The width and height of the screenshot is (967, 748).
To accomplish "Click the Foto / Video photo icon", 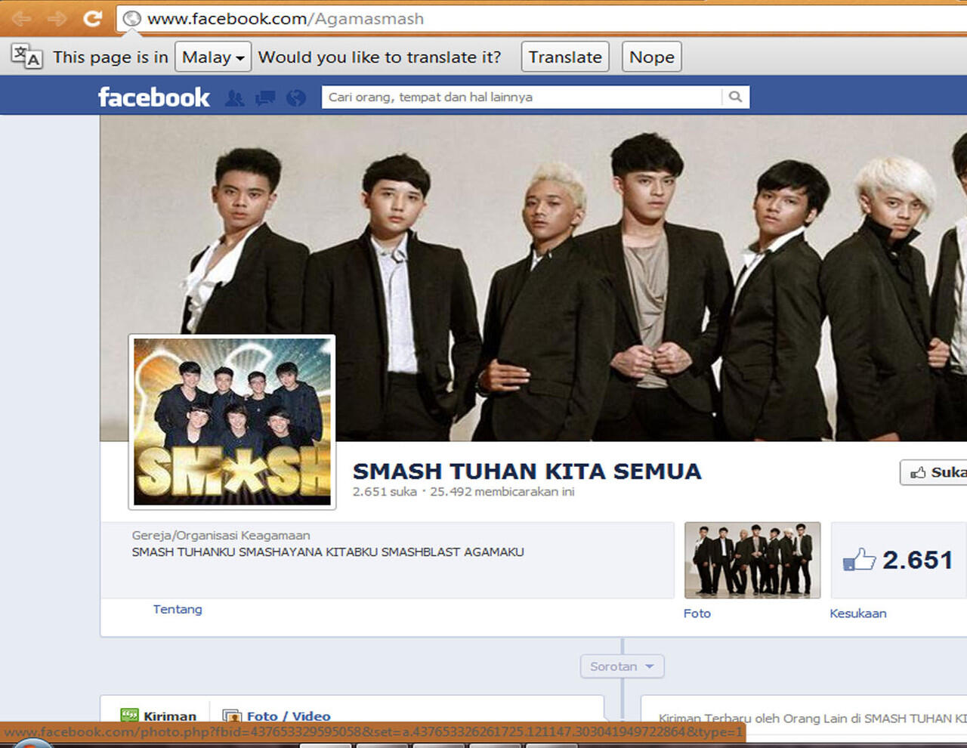I will 232,716.
